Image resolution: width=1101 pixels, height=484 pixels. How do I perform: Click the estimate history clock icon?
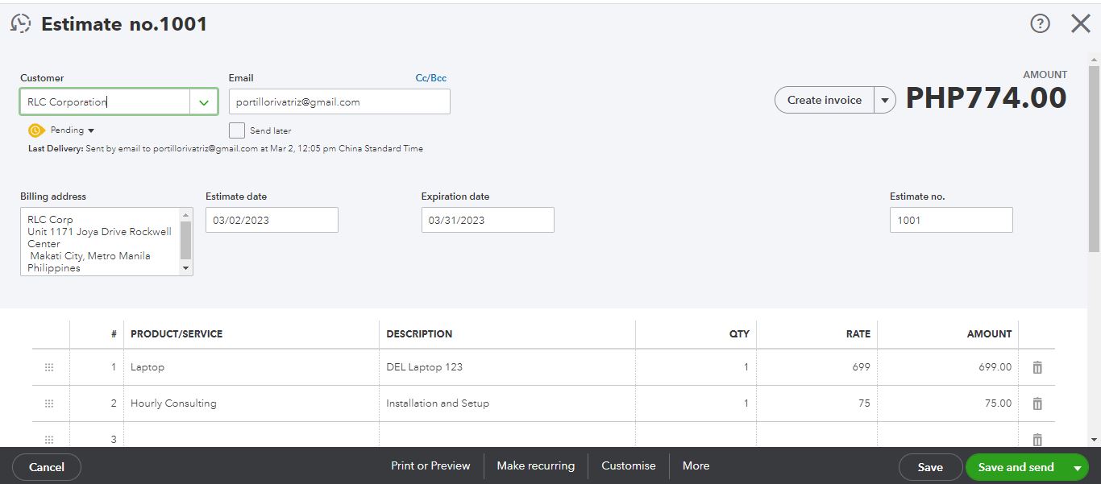21,23
